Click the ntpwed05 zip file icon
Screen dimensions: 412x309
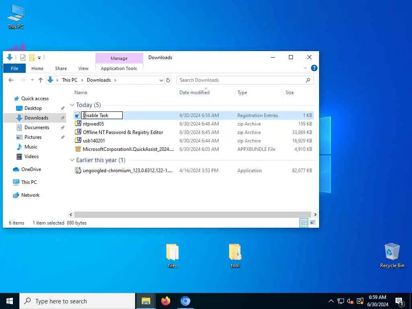click(x=78, y=124)
